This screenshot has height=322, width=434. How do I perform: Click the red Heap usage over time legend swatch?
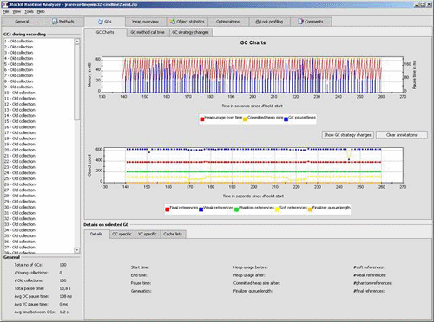pyautogui.click(x=202, y=119)
